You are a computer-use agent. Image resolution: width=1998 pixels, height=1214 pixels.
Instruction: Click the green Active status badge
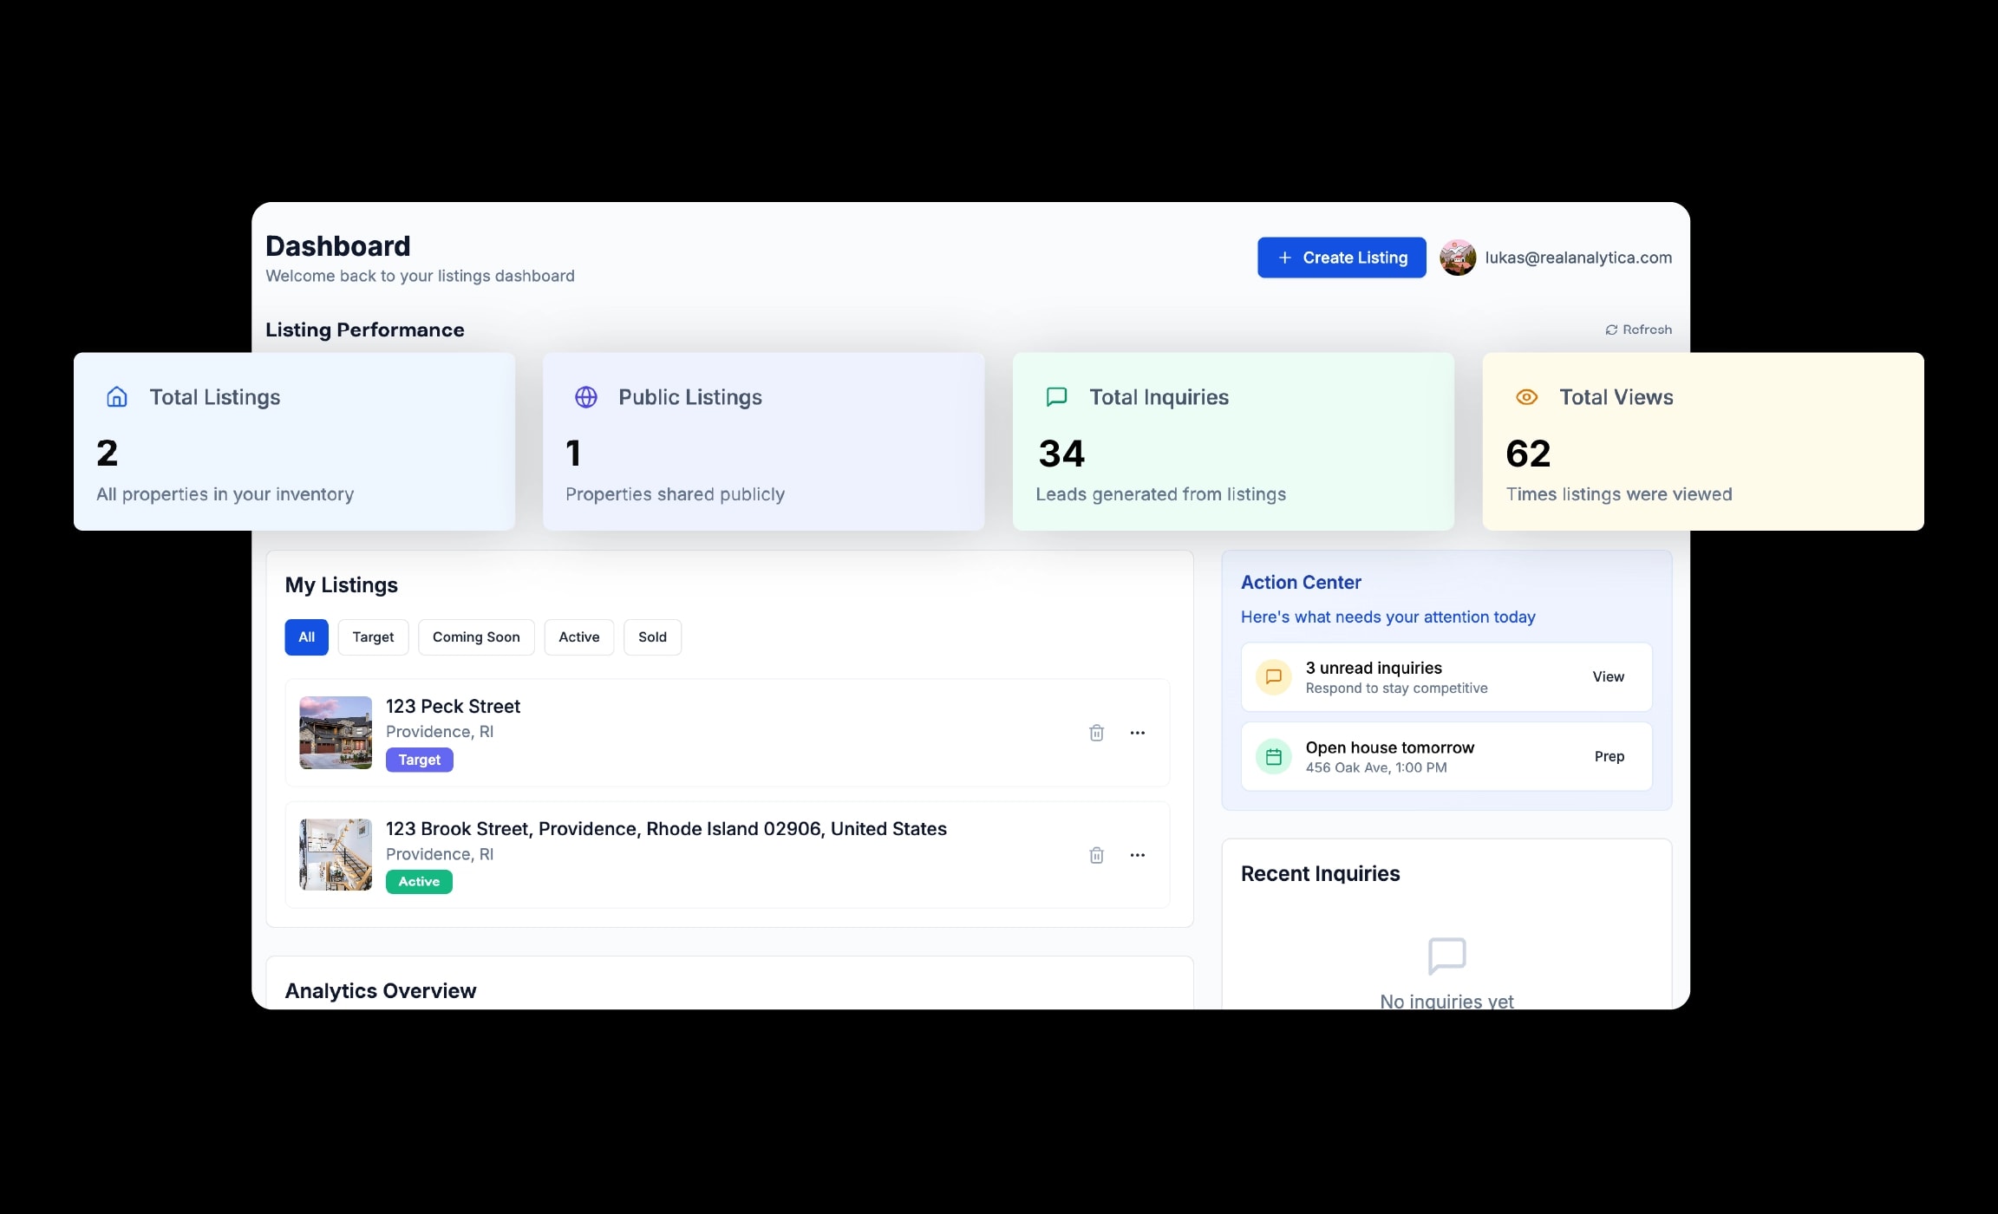[x=419, y=882]
